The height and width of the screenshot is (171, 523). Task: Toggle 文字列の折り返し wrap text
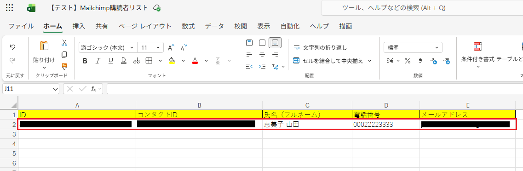[x=320, y=48]
